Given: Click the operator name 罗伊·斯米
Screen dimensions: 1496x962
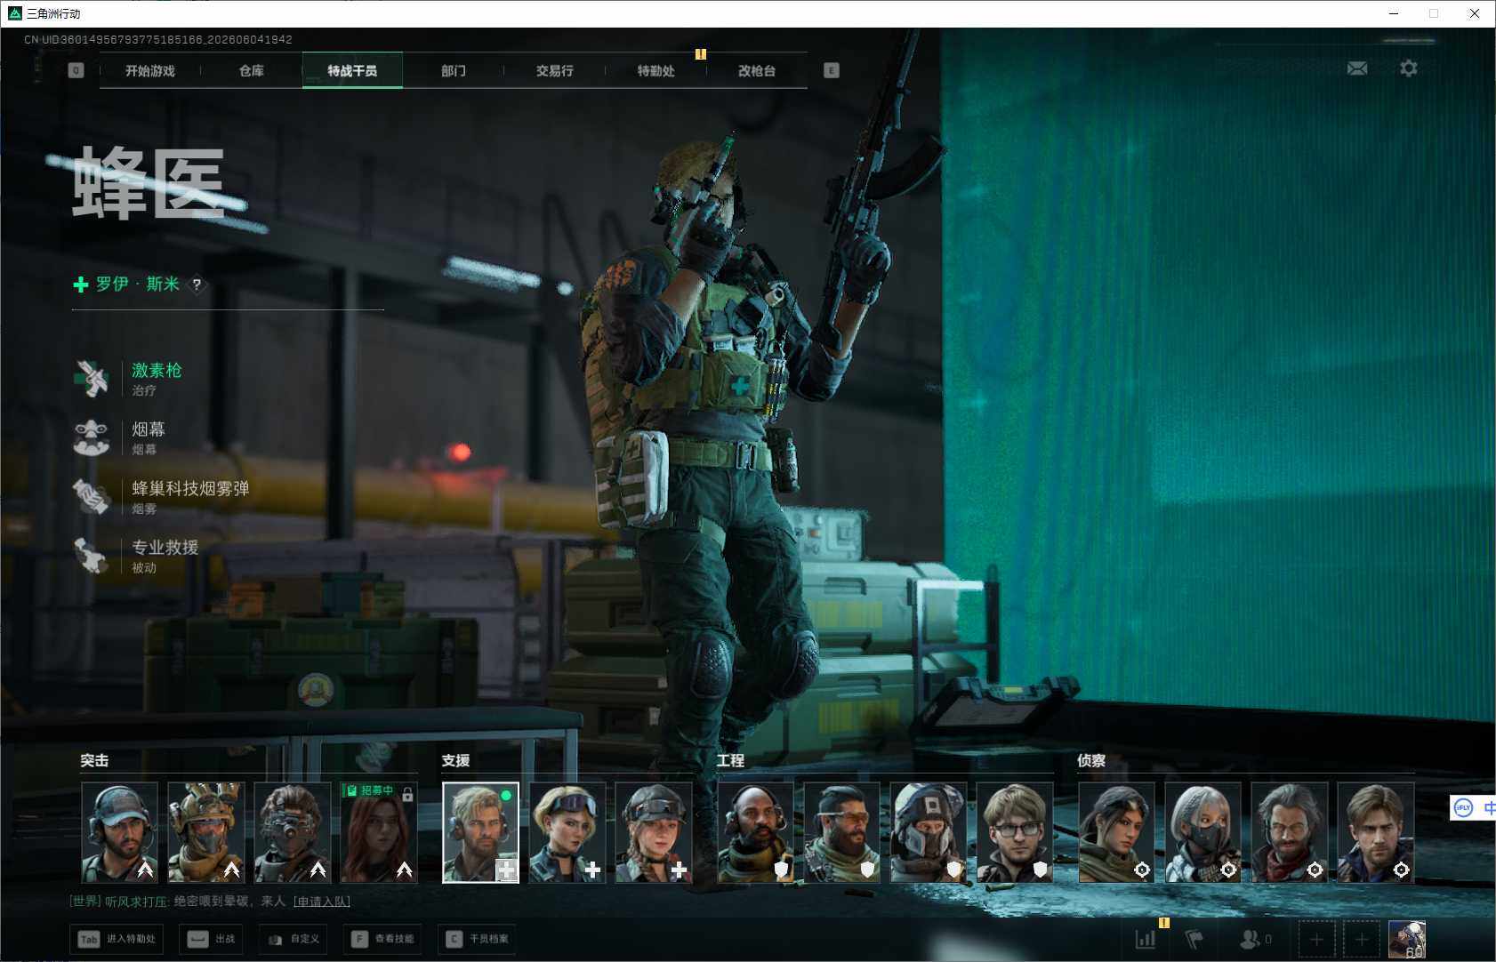Looking at the screenshot, I should click(x=138, y=284).
